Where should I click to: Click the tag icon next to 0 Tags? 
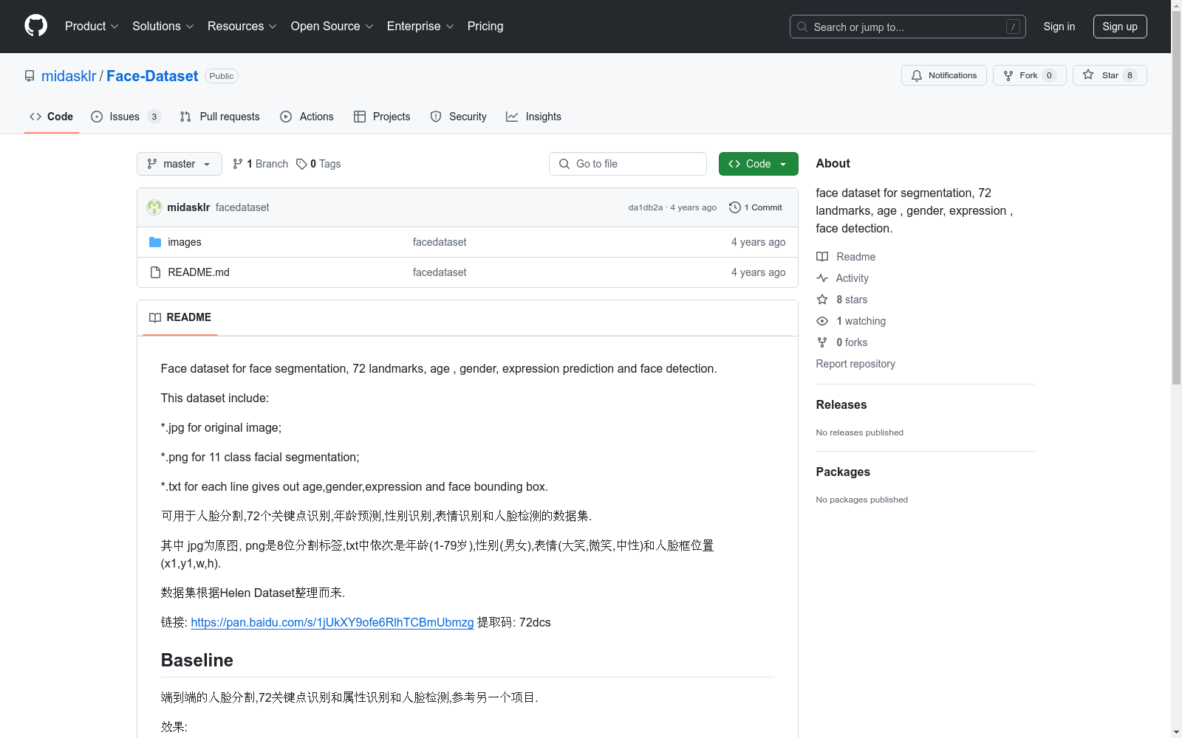(301, 164)
